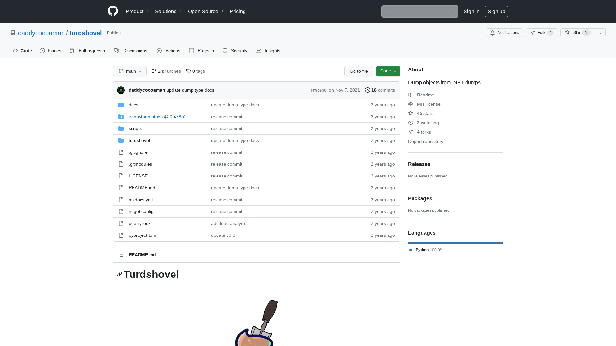
Task: Open 'add load analysis' commit message
Action: [x=229, y=223]
